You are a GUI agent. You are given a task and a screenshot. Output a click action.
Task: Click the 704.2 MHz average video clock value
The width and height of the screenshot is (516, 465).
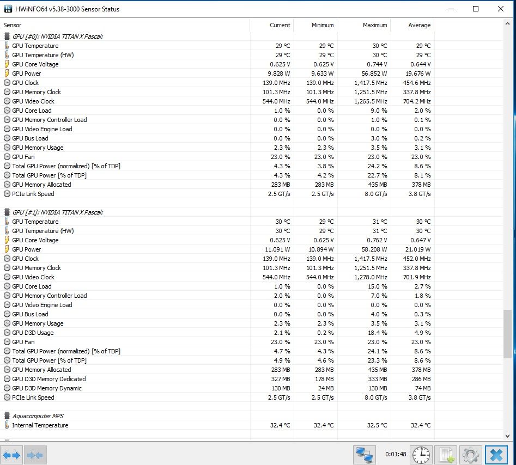click(x=417, y=101)
